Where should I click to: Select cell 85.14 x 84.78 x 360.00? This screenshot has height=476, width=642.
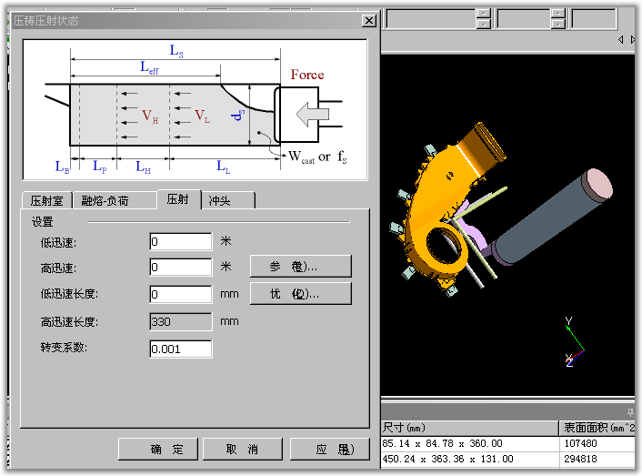(x=470, y=443)
